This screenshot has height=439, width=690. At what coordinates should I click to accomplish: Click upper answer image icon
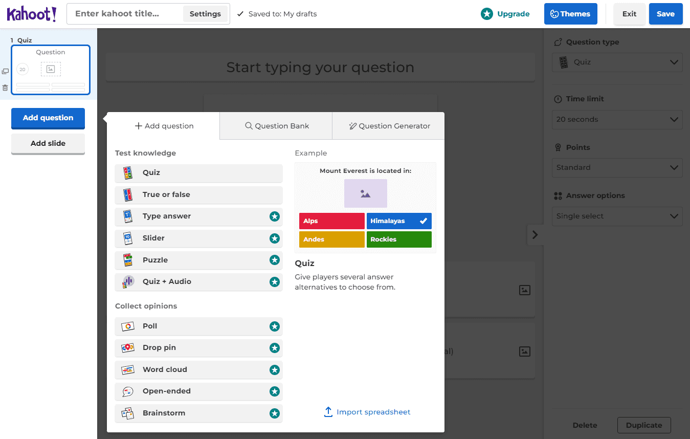524,290
